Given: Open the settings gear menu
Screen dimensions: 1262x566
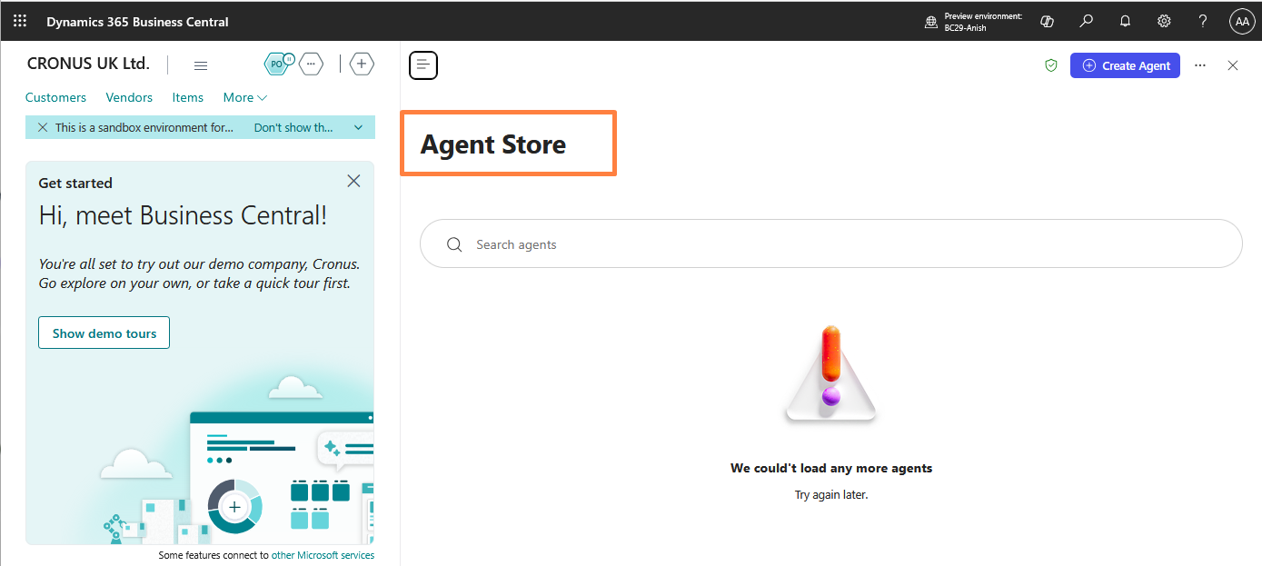Looking at the screenshot, I should point(1164,21).
